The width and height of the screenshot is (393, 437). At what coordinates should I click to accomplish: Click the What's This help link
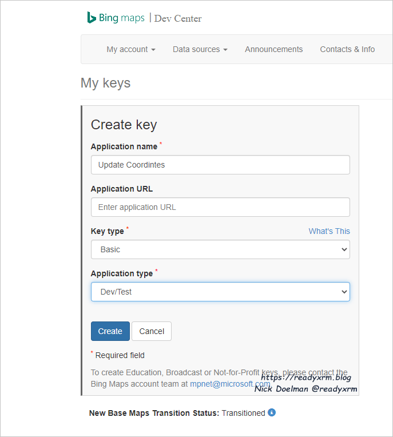329,231
